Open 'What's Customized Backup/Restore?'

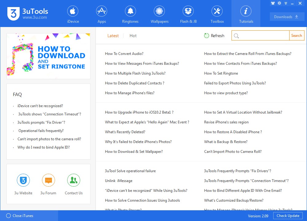tap(234, 200)
